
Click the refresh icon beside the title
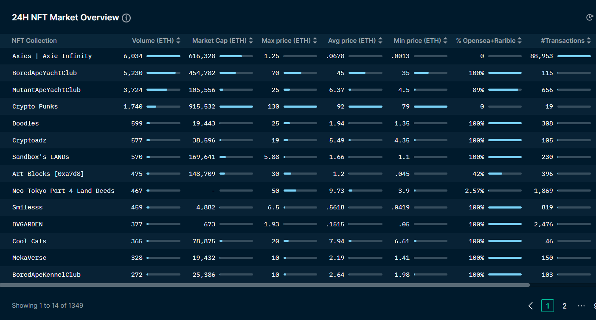click(589, 17)
